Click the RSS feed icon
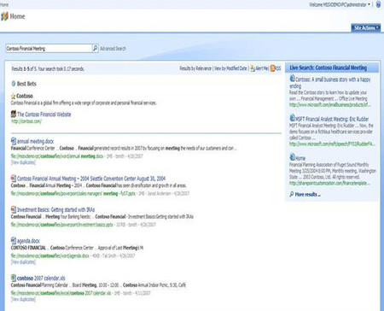The image size is (384, 311). 272,68
